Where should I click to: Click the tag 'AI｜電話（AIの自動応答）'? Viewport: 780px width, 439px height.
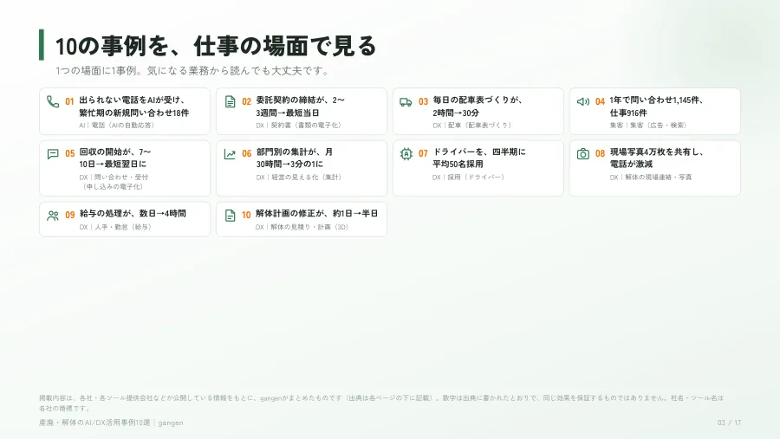117,126
